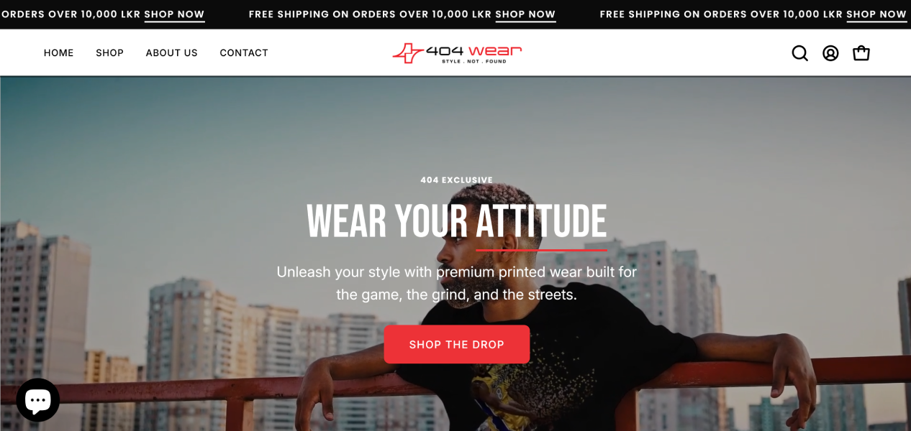This screenshot has height=431, width=911.
Task: Click the STYLE . NOT . FOUND tagline
Action: [x=473, y=61]
